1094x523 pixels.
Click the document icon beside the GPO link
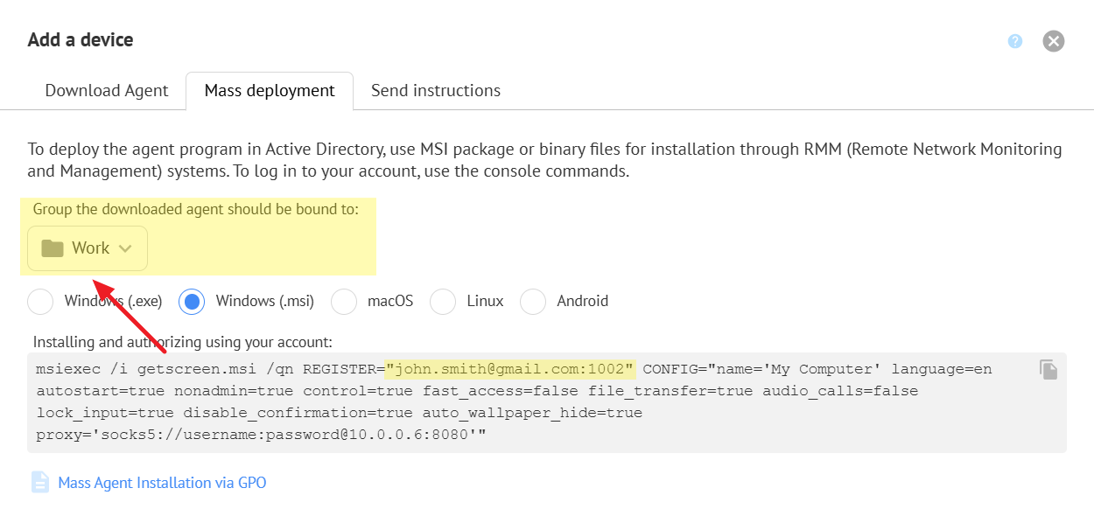tap(40, 483)
